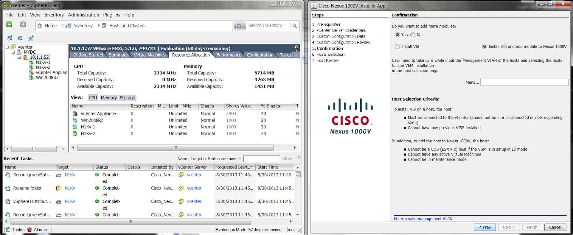Click N1Kv link in Rename folder row

(x=70, y=188)
